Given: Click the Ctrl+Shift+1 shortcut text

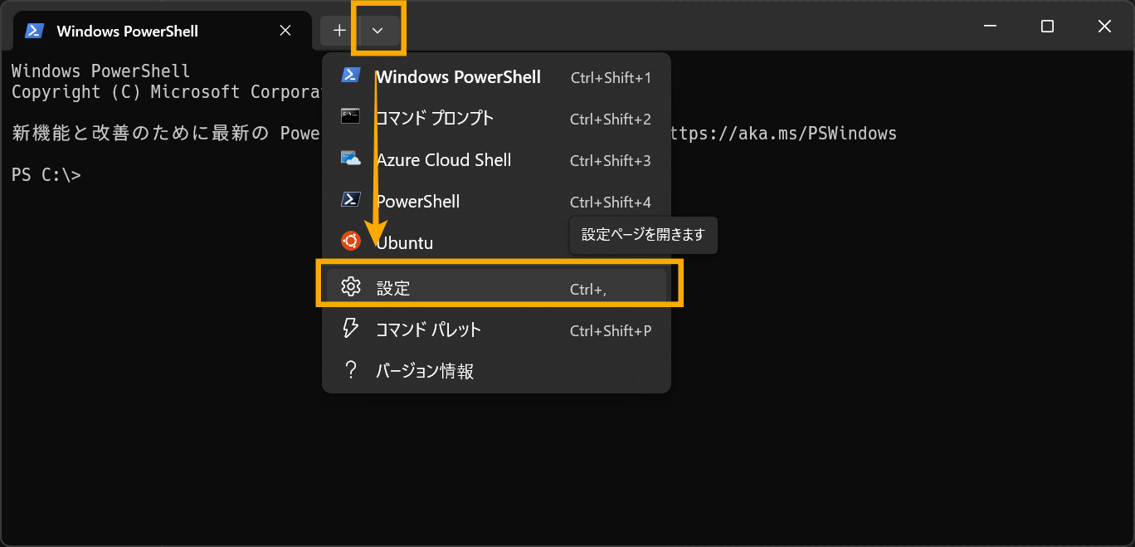Looking at the screenshot, I should pyautogui.click(x=611, y=78).
